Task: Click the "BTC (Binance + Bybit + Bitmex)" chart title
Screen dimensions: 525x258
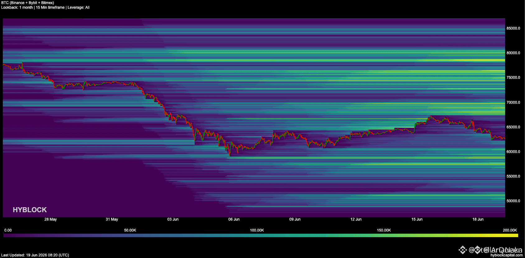Action: click(x=28, y=3)
